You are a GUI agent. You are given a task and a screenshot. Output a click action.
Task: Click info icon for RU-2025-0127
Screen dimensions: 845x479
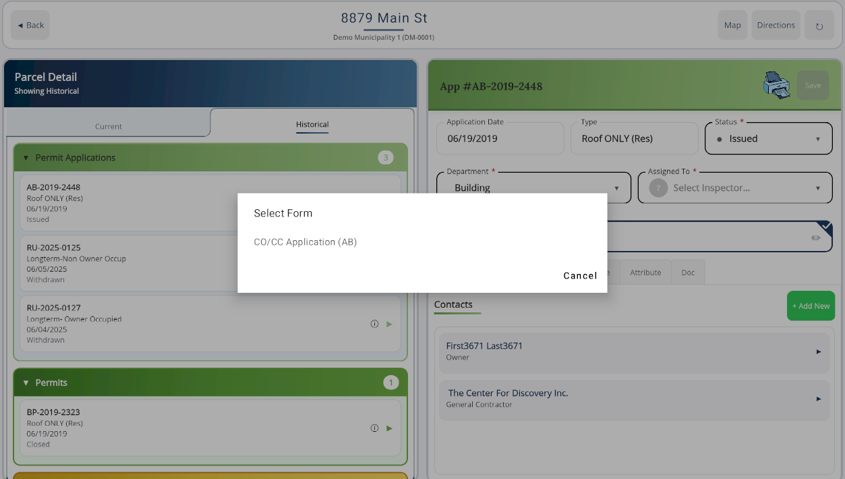pos(375,324)
